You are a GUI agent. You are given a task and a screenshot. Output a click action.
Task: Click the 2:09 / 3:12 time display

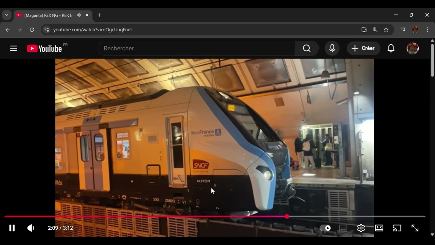(60, 228)
